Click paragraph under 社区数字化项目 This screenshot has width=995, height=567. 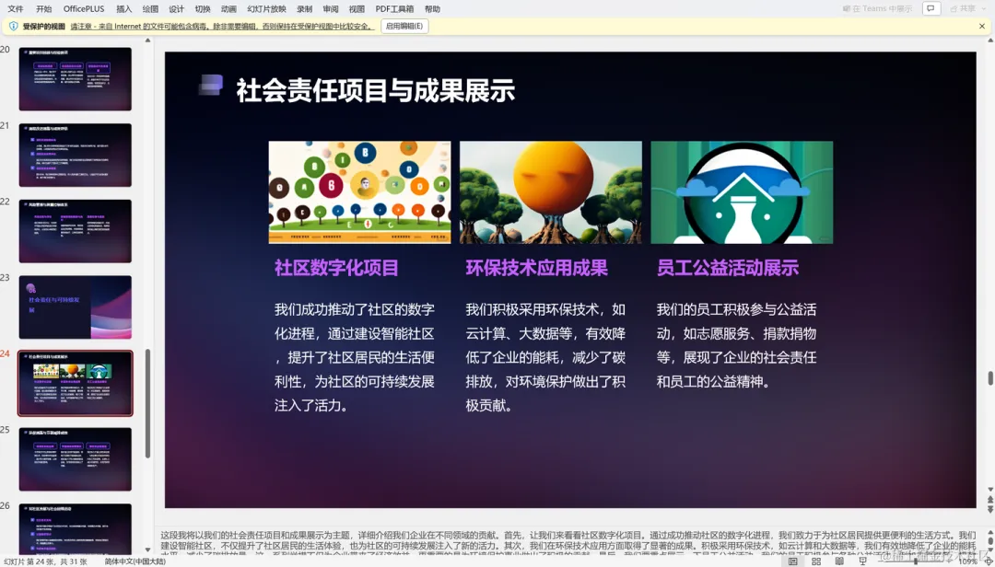coord(355,357)
